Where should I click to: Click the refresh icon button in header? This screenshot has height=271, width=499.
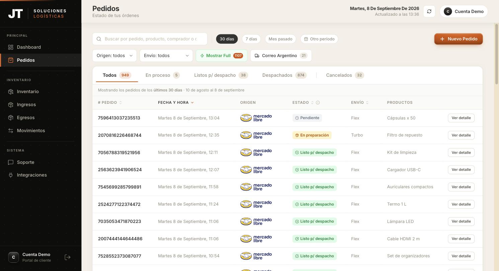429,11
